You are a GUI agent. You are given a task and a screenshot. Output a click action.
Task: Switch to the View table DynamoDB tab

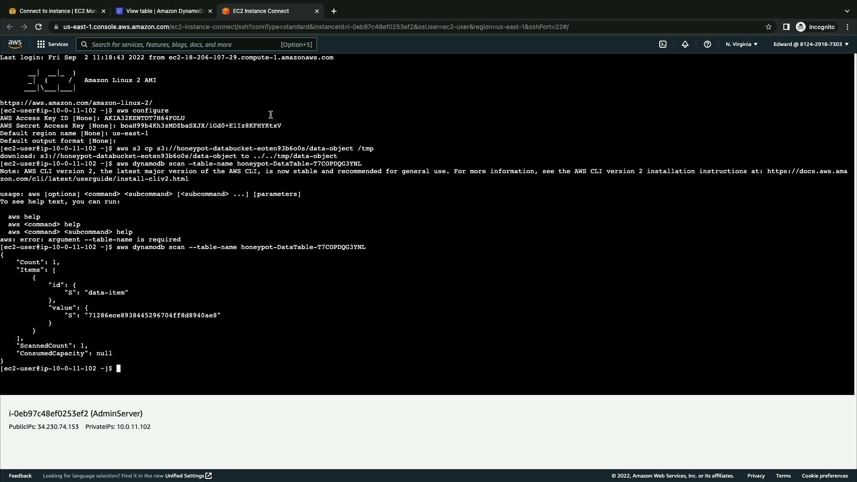[164, 11]
